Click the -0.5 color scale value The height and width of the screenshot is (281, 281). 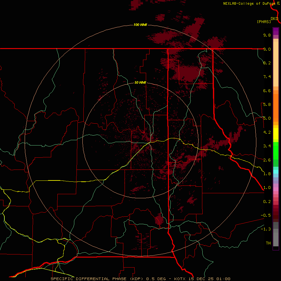coord(266,215)
